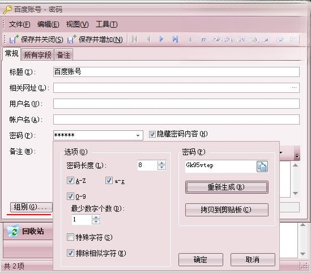Viewport: 311px width, 273px height.
Task: Open the Tools menu
Action: 106,24
